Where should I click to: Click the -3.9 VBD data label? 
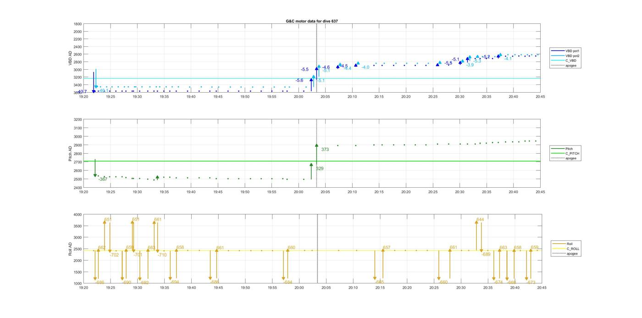point(470,65)
